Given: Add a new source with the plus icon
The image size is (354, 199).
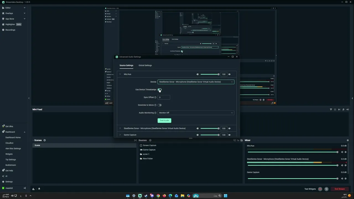Looking at the screenshot, I should click(150, 140).
